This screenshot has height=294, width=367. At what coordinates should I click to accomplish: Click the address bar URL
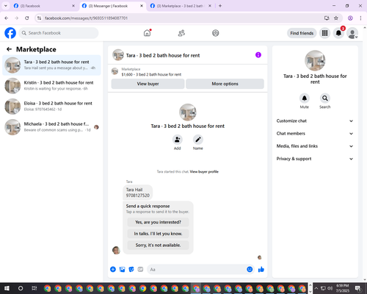[x=86, y=18]
